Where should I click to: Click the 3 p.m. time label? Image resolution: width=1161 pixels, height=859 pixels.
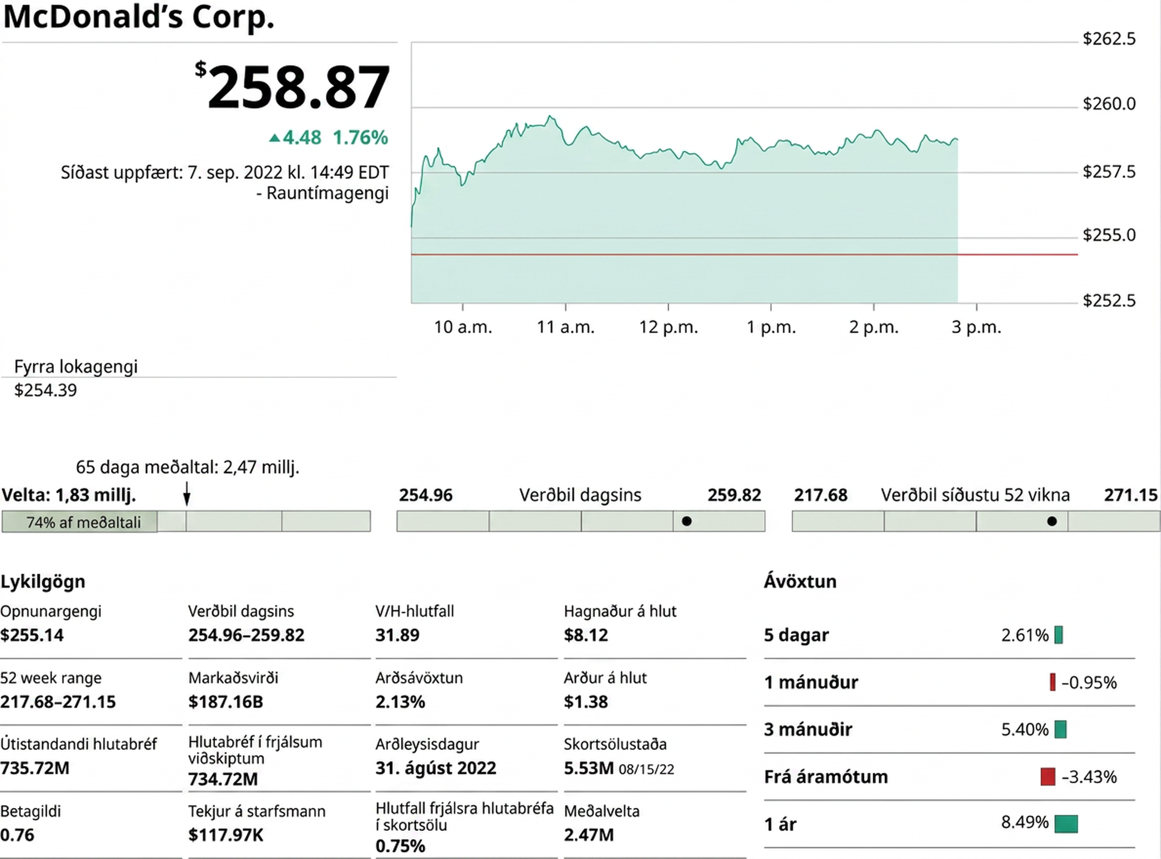976,327
